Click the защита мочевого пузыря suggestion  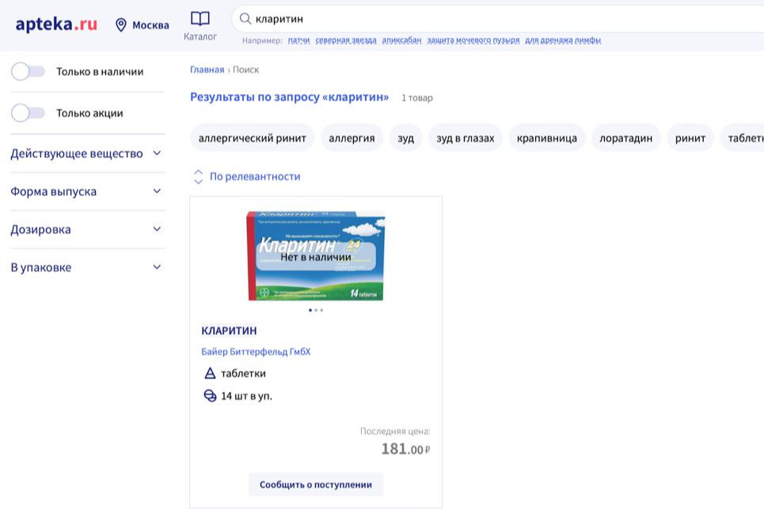[473, 40]
